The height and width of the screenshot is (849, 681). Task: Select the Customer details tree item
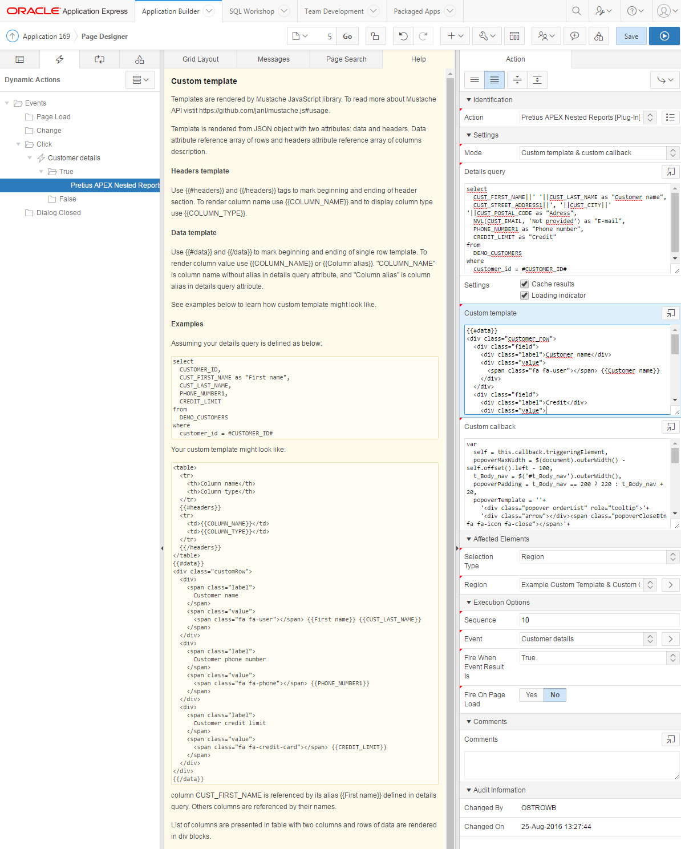[74, 158]
